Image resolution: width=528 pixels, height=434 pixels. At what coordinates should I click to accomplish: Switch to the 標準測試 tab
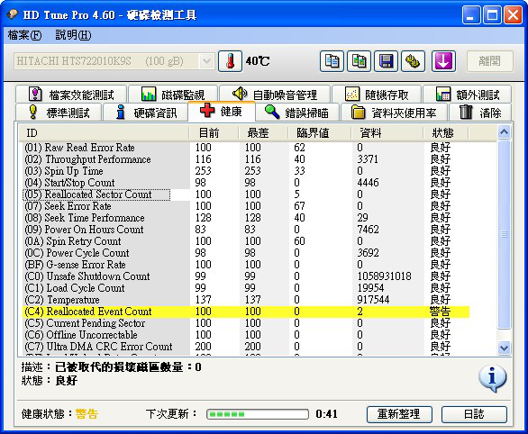(x=59, y=113)
